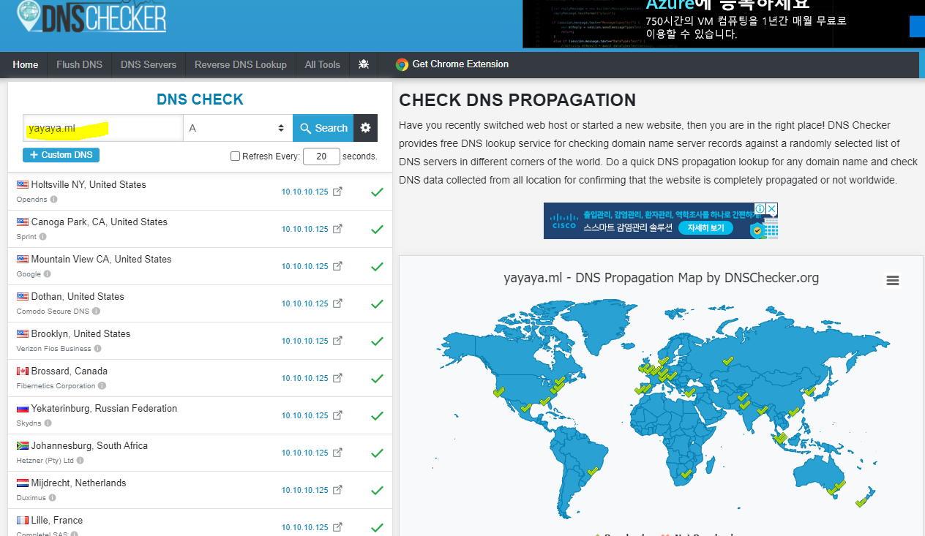Image resolution: width=925 pixels, height=536 pixels.
Task: Click info icon beside Google provider
Action: 47,274
